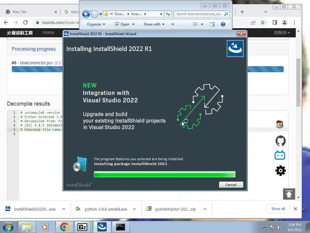
Task: Reload the toolnb.com page
Action: (x=25, y=22)
